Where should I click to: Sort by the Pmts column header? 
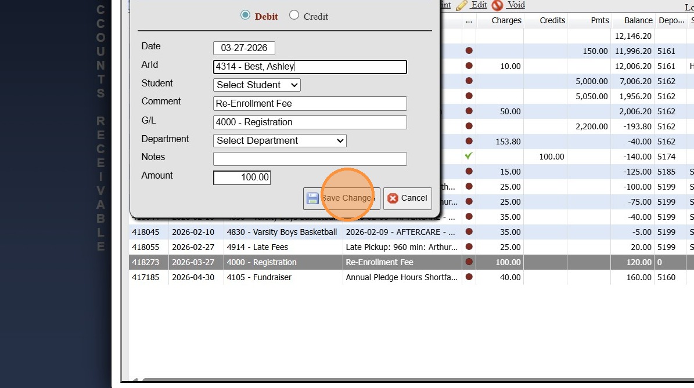[600, 20]
